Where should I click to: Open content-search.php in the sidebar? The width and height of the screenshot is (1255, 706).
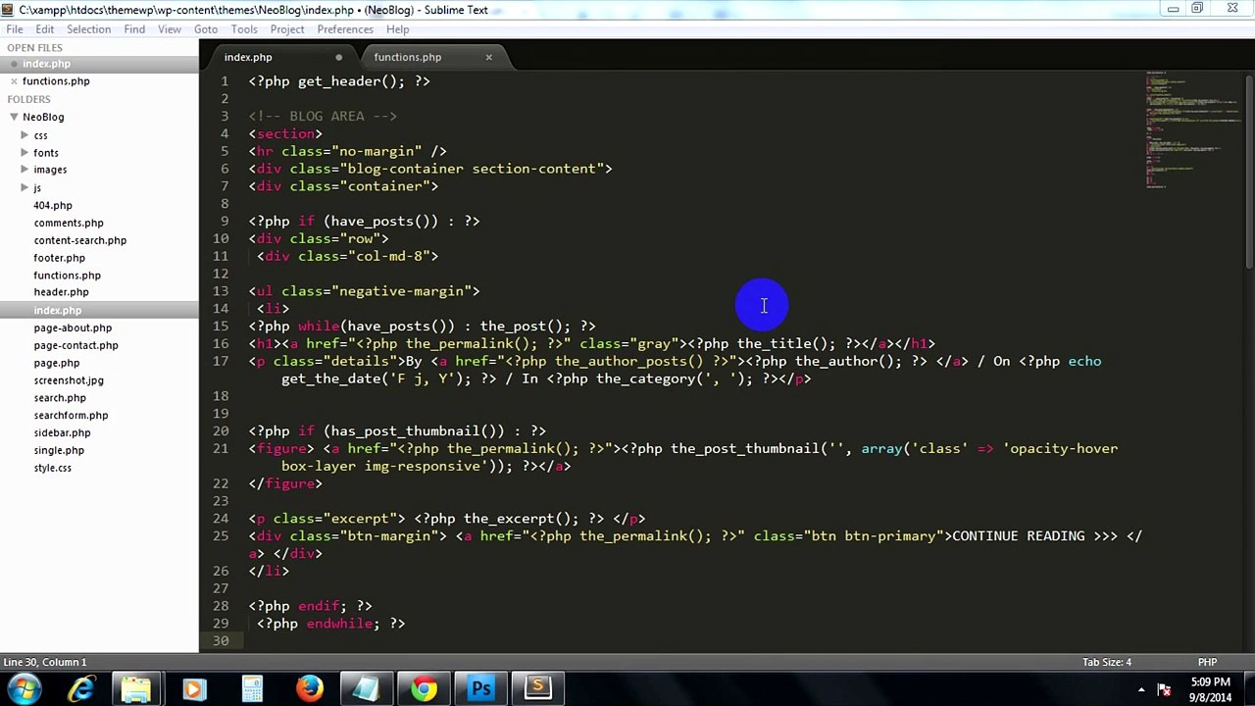pyautogui.click(x=80, y=240)
